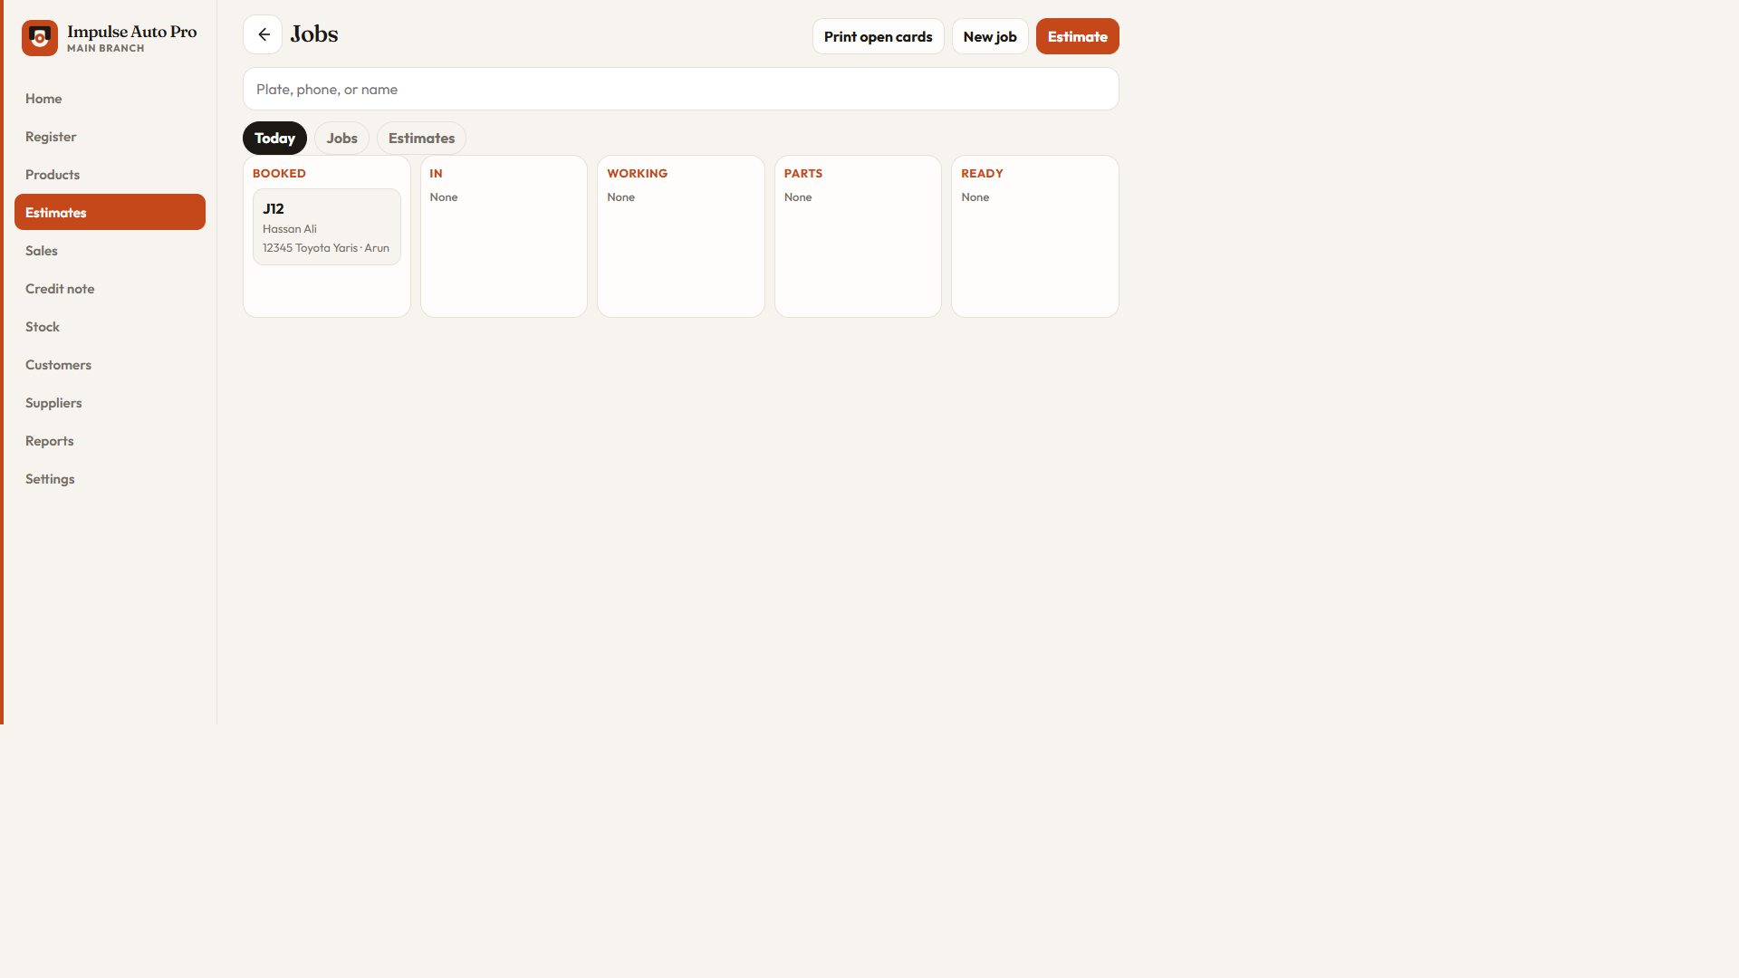Switch to the Jobs tab
The width and height of the screenshot is (1739, 978).
point(341,138)
